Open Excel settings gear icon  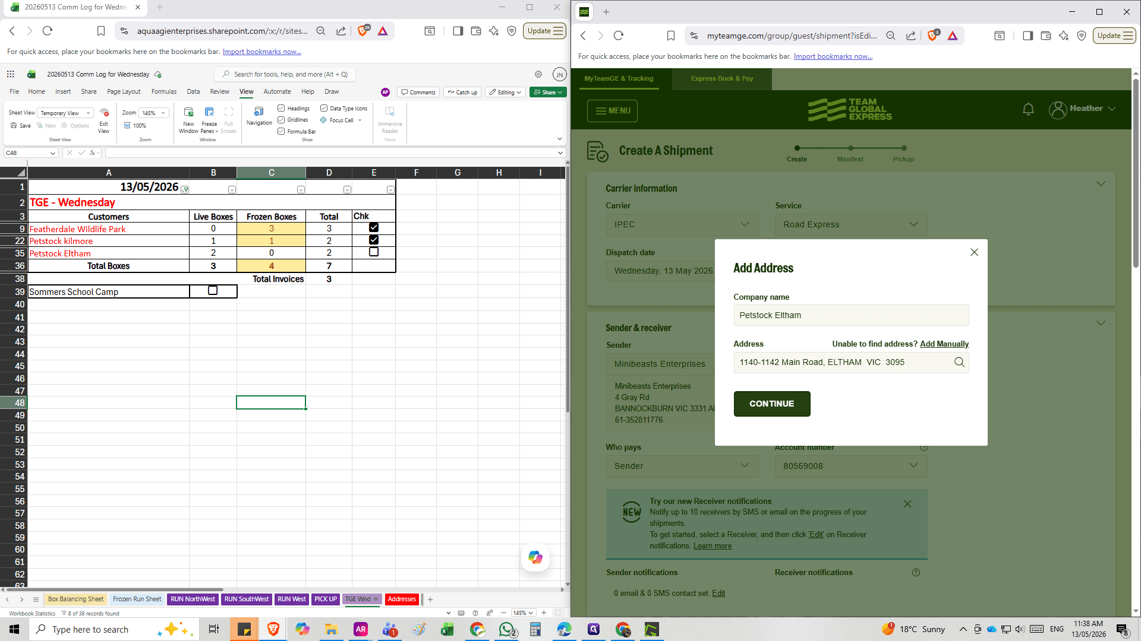point(538,74)
